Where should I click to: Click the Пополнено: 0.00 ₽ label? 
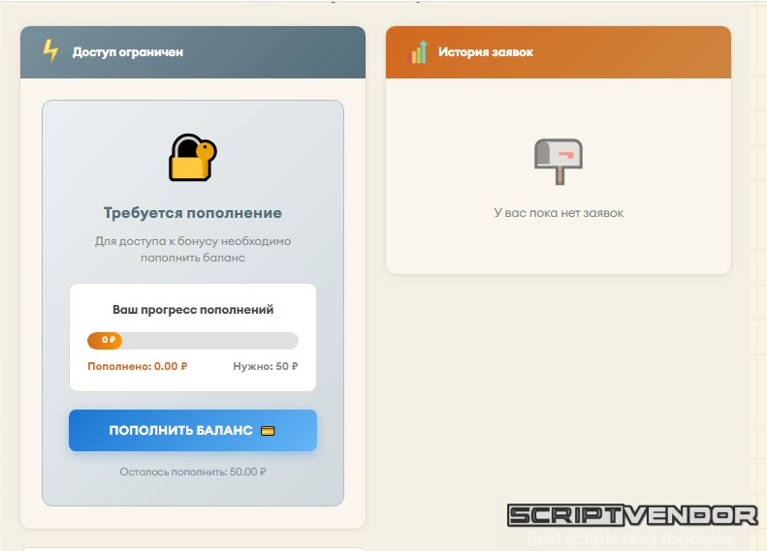click(137, 367)
